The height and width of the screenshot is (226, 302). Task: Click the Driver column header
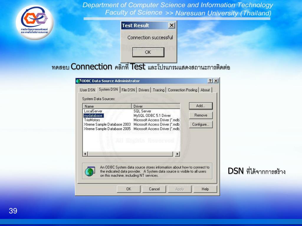tap(156, 106)
